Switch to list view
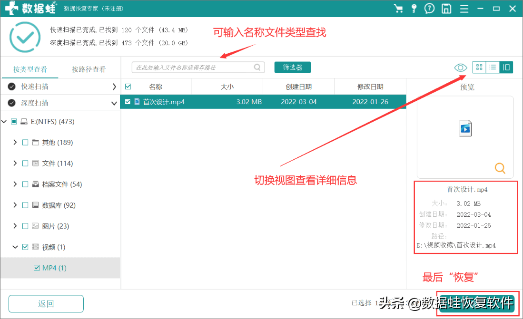Screen dimensions: 523x319 point(493,68)
